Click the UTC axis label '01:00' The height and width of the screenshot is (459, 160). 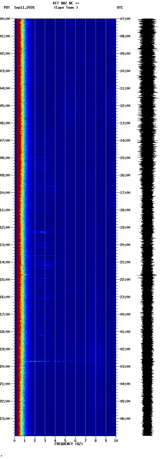(x=125, y=332)
